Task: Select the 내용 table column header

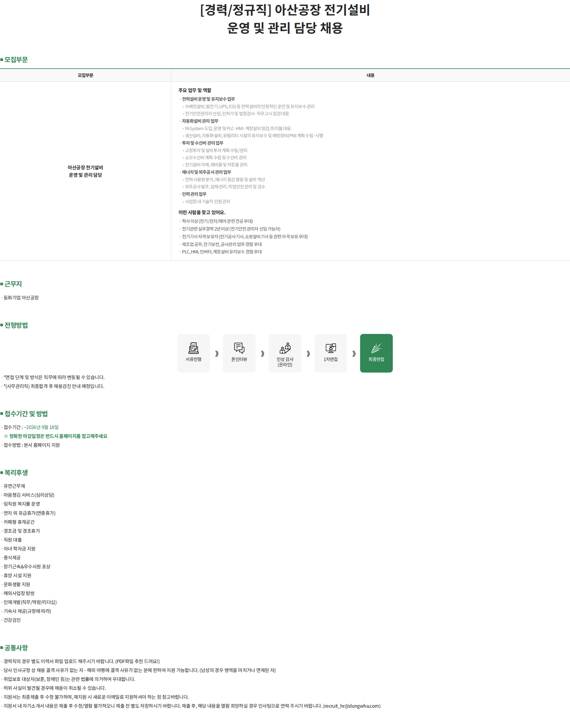Action: pos(370,75)
